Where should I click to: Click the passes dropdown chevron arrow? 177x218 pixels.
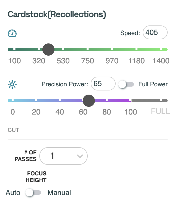tap(80, 156)
